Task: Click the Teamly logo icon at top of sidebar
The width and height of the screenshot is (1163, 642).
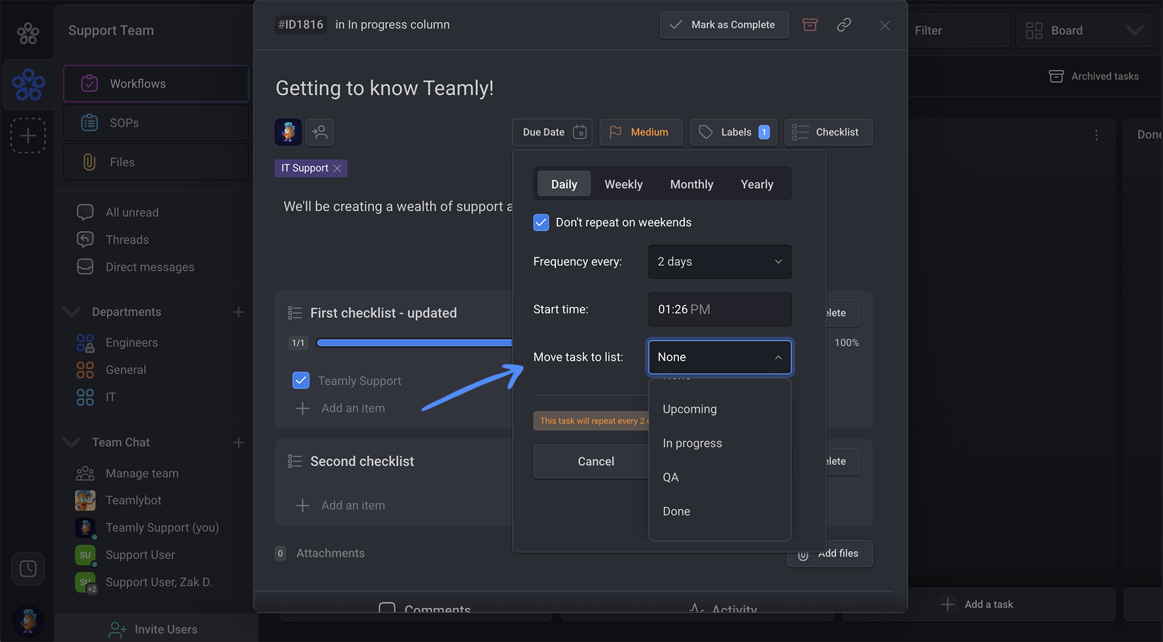Action: tap(28, 33)
